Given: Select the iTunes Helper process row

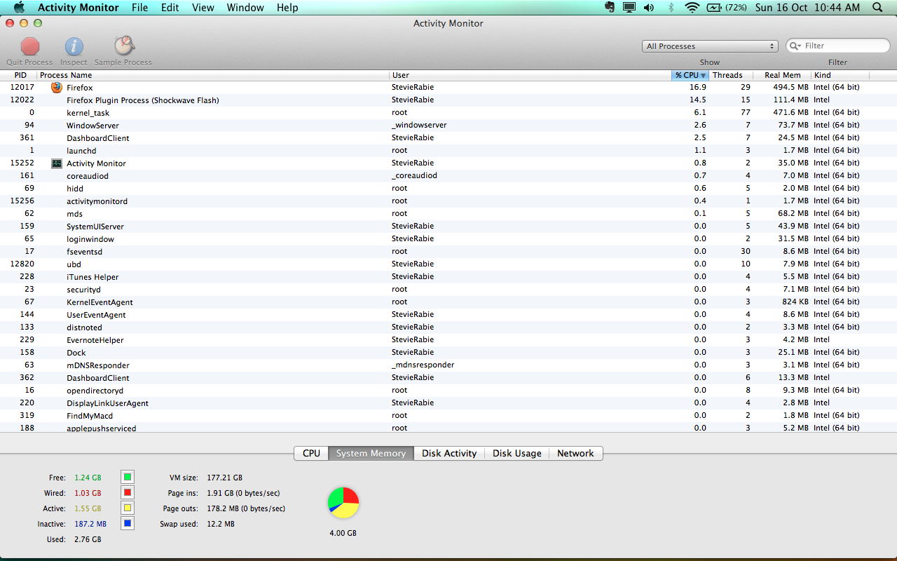Looking at the screenshot, I should tap(448, 277).
